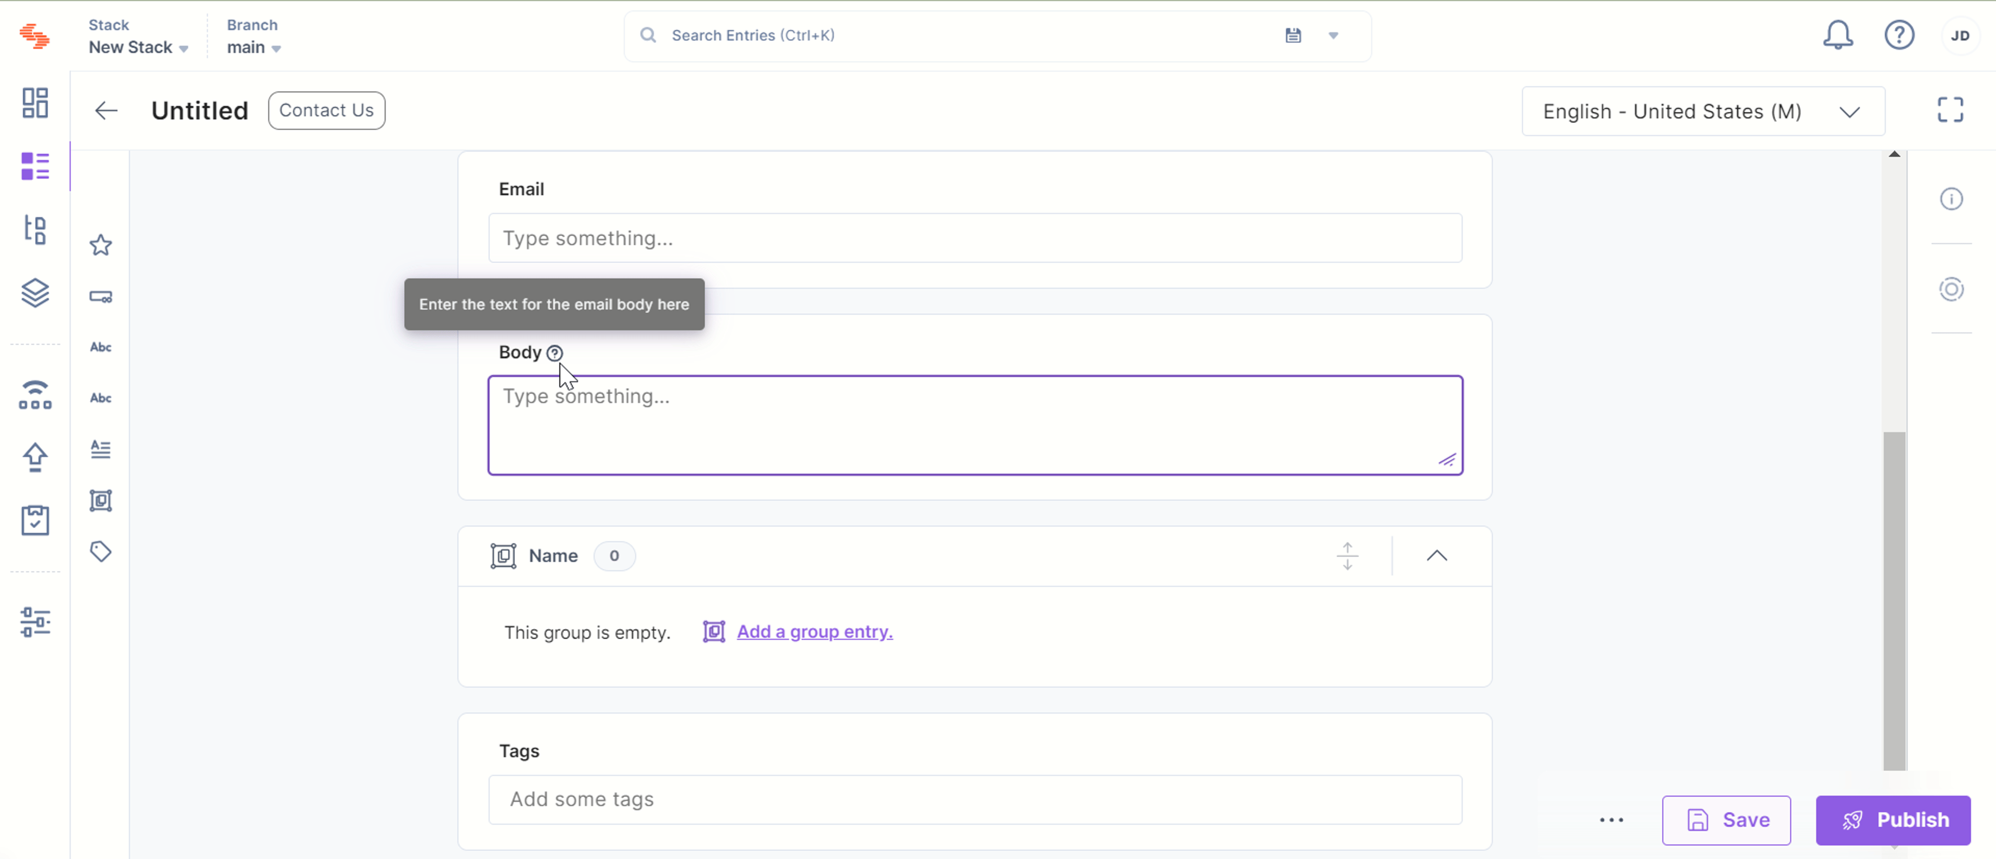Toggle fullscreen entry editor mode

(1950, 110)
